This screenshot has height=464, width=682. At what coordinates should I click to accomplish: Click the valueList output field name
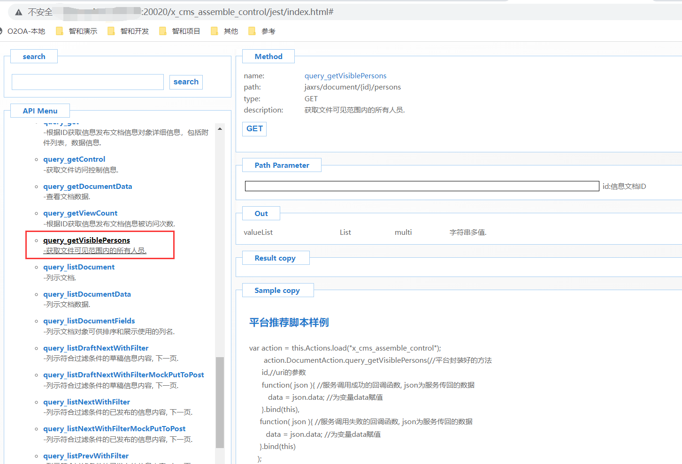tap(258, 232)
